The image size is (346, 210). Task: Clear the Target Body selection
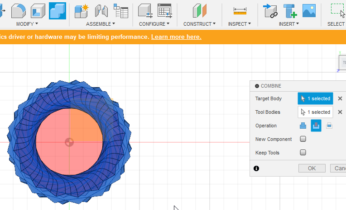(340, 98)
